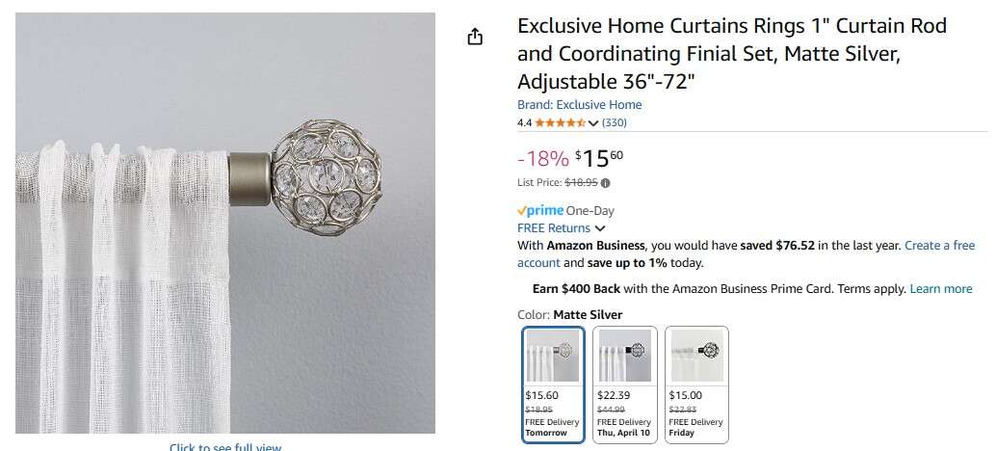The image size is (996, 451).
Task: Click Learn more about Business Prime Card
Action: [x=940, y=289]
